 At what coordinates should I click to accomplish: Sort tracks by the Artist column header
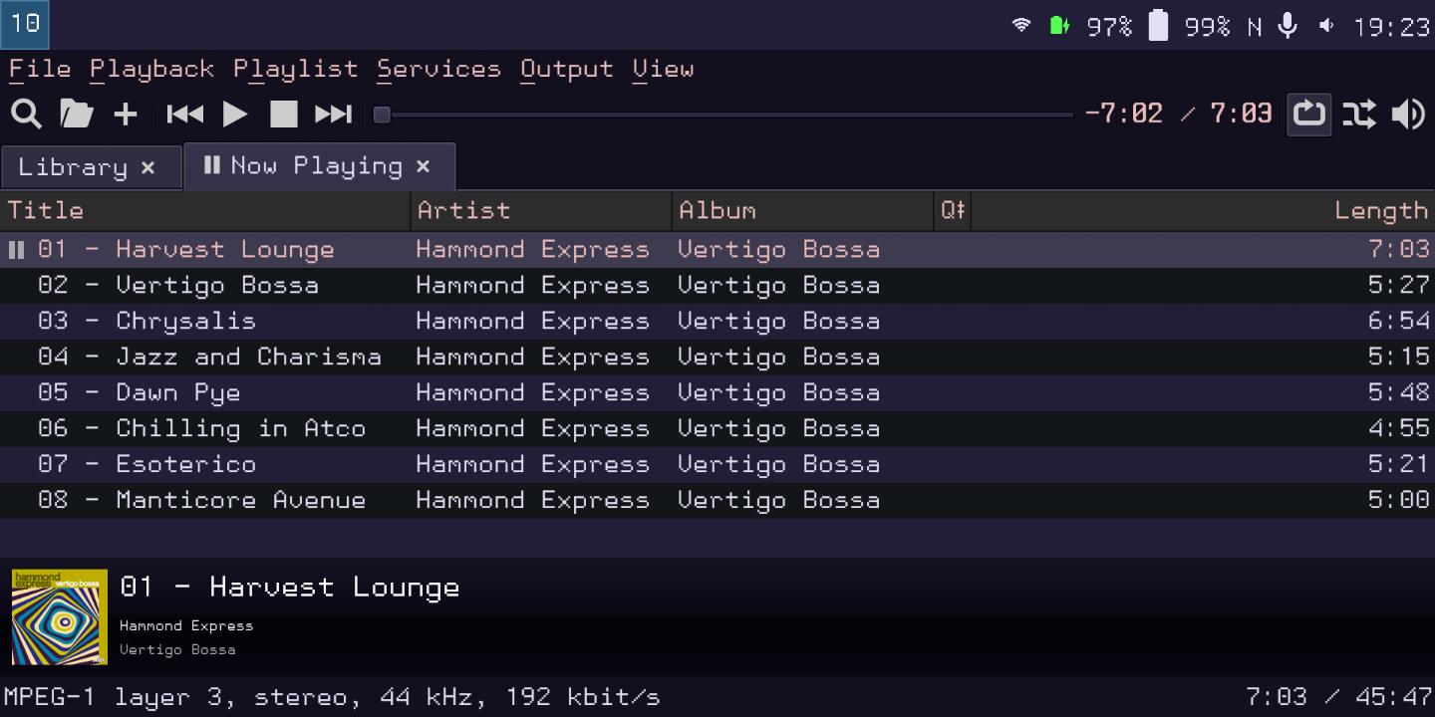[x=463, y=210]
